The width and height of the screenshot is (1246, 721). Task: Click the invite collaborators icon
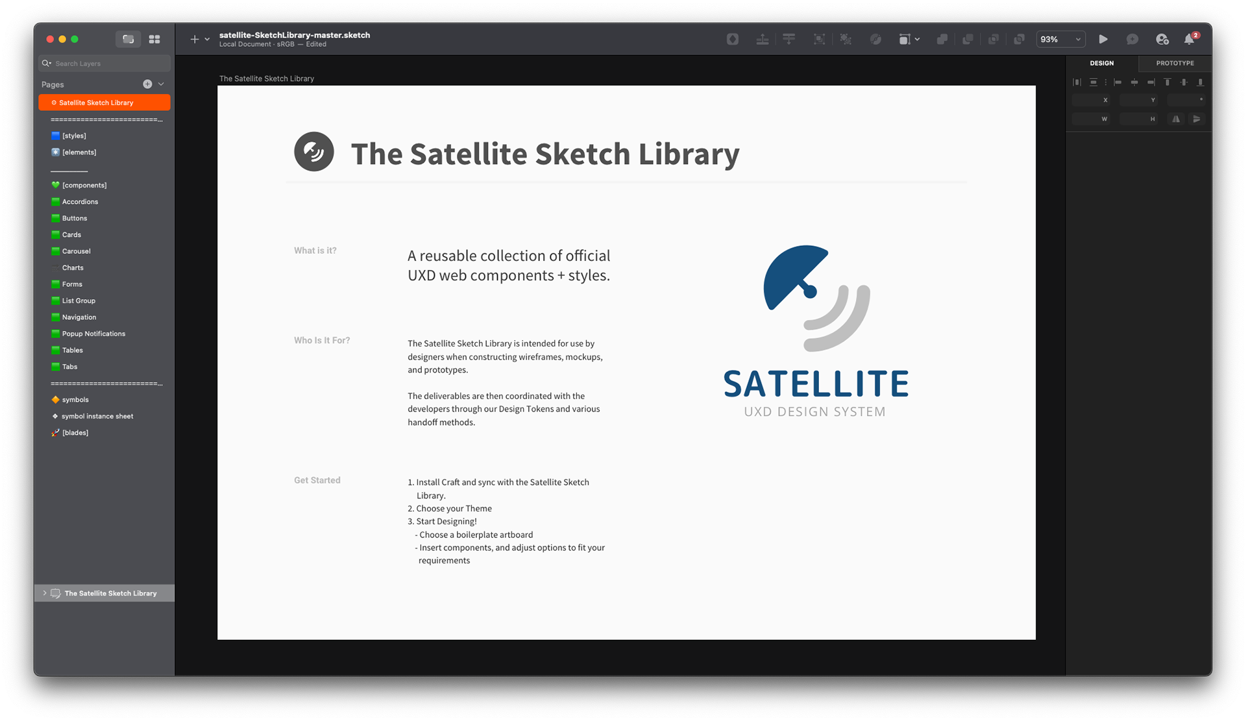[x=1162, y=39]
